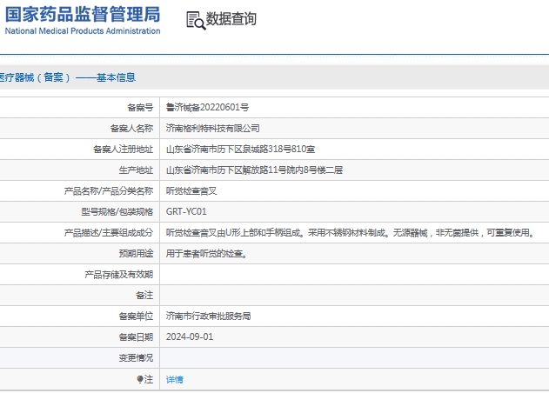Screen dimensions: 549x393
Task: Select model value GRT-YC01
Action: 186,212
